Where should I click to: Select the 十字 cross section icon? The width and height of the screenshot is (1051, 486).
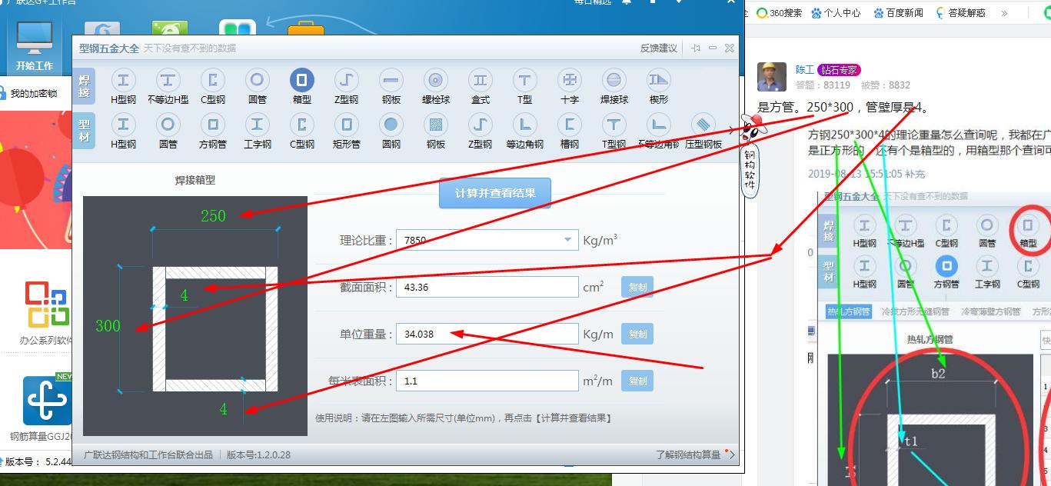coord(569,80)
